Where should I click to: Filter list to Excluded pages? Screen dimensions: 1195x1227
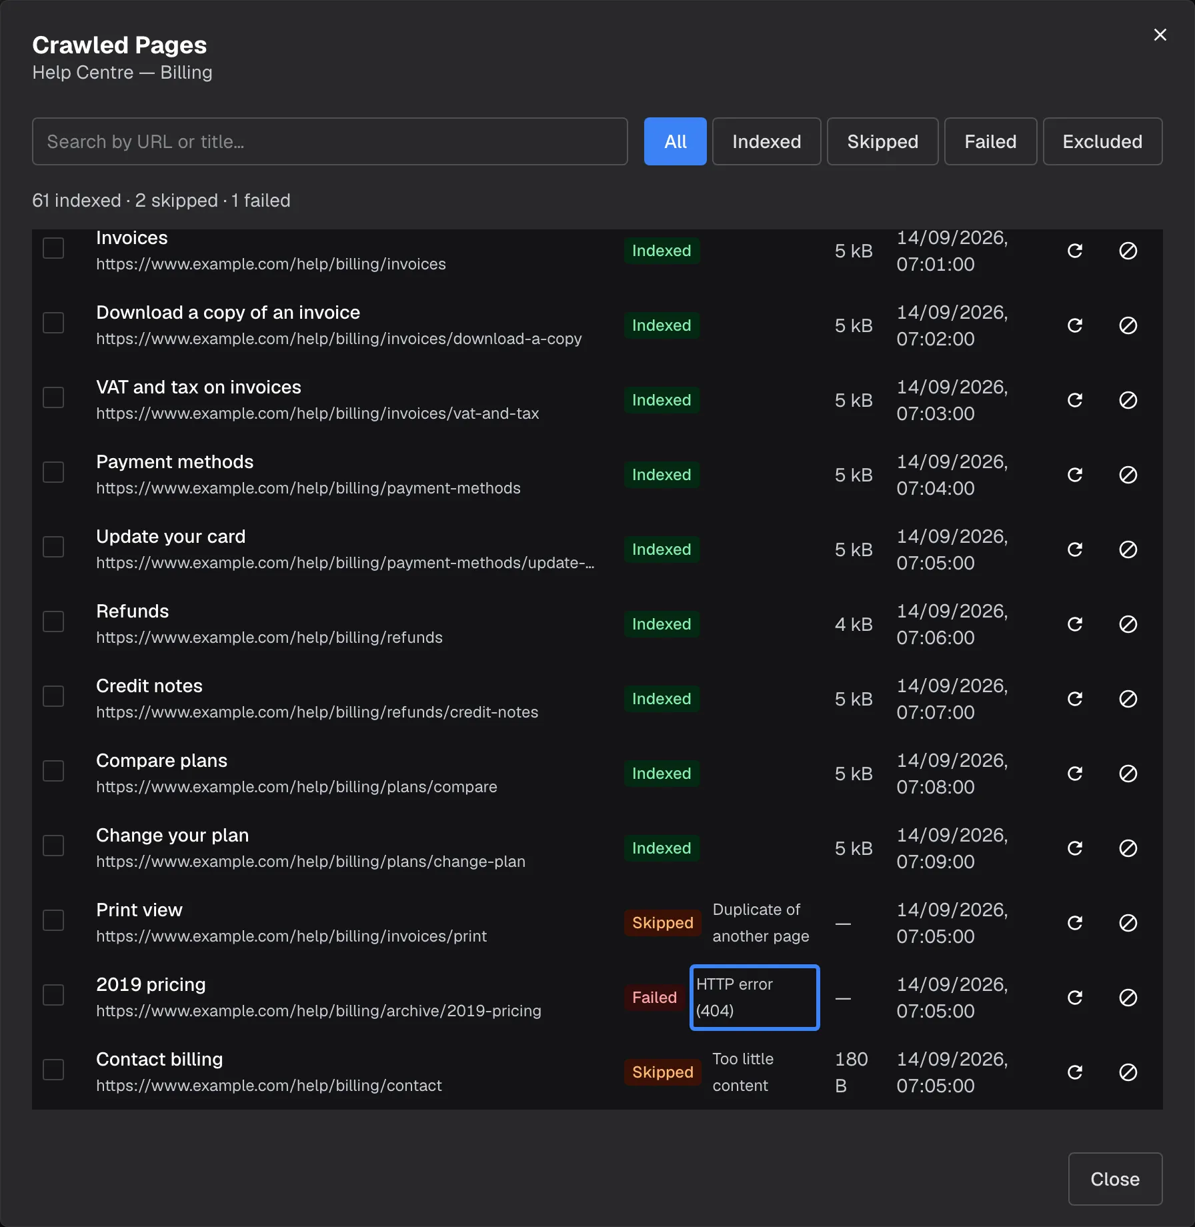[x=1102, y=141]
